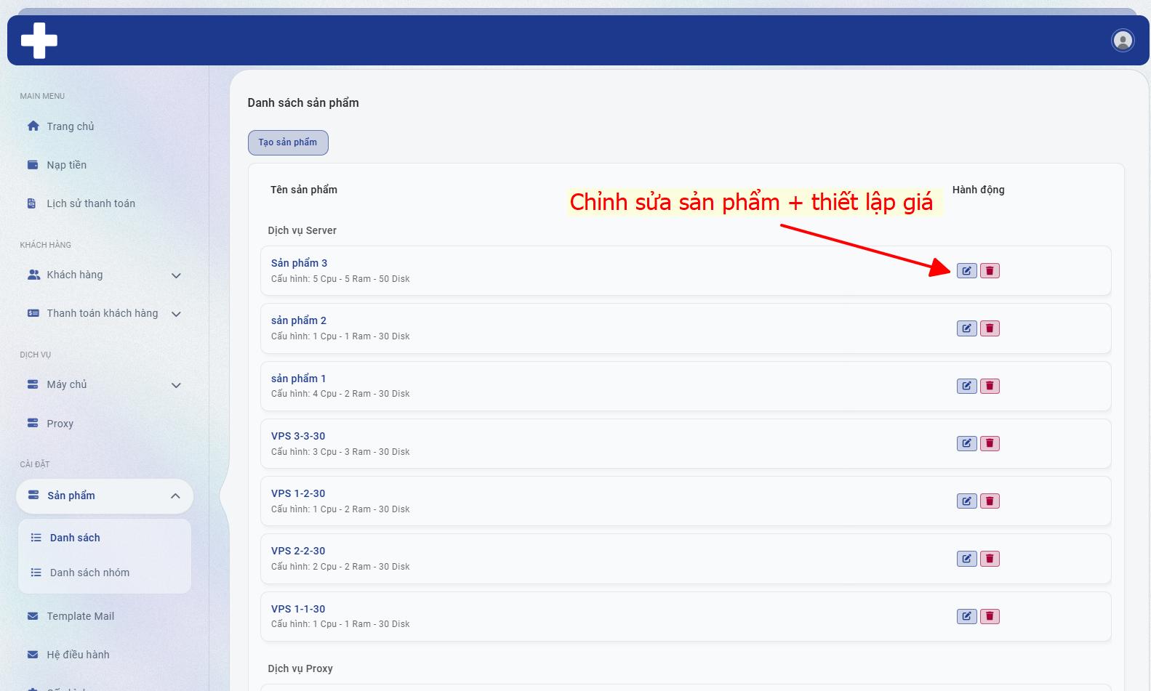Delete the VPS 1-1-30 product
Viewport: 1151px width, 691px height.
click(x=990, y=616)
